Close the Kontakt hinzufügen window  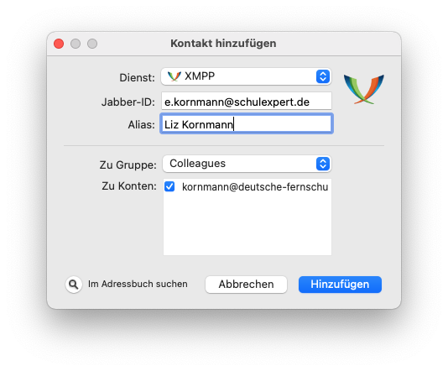[59, 44]
